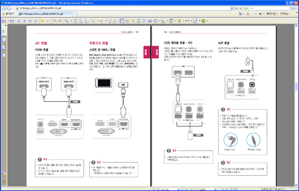Click the Save icon in PDF toolbar
This screenshot has height=191, width=299.
[x=4, y=21]
